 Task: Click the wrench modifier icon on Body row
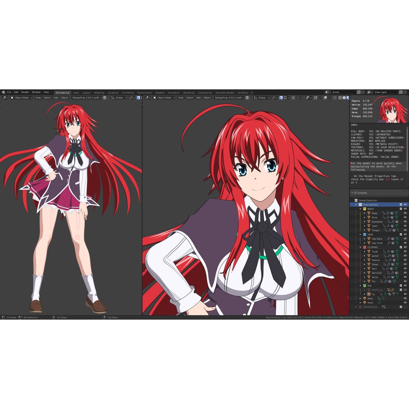coord(388,213)
